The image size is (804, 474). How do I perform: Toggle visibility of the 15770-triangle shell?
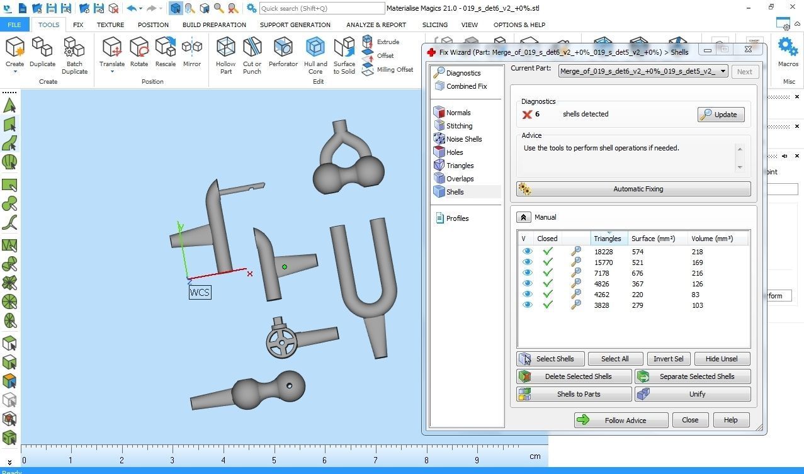[527, 262]
